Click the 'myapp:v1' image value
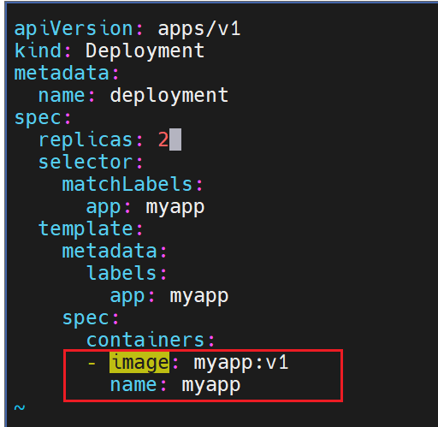 [241, 363]
